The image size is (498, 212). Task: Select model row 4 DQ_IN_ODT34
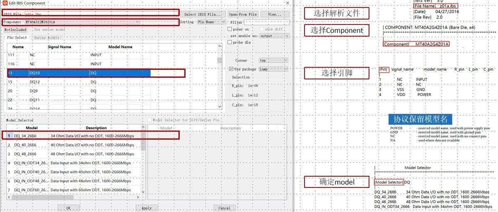[x=74, y=163]
